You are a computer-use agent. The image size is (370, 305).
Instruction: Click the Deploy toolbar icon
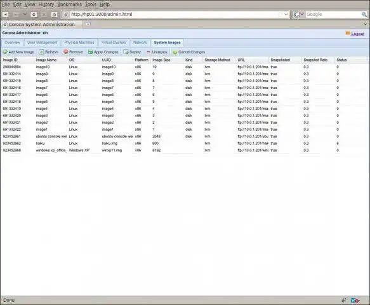[x=126, y=51]
